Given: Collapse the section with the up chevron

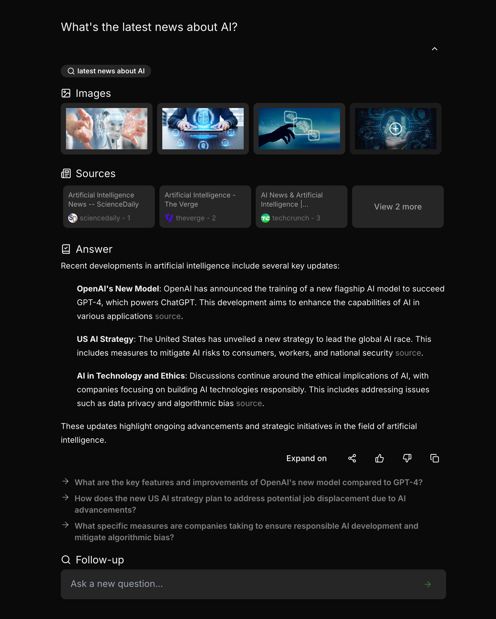Looking at the screenshot, I should click(x=435, y=49).
